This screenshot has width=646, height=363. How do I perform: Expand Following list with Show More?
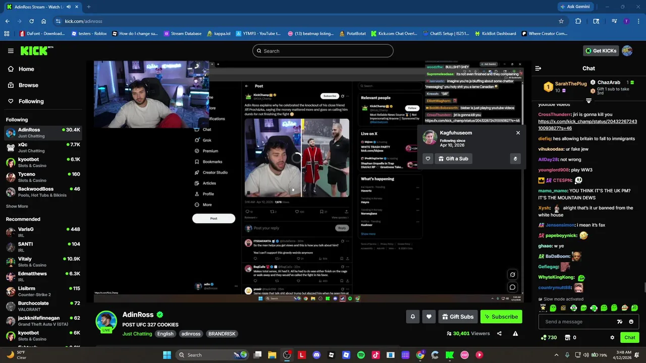(17, 206)
